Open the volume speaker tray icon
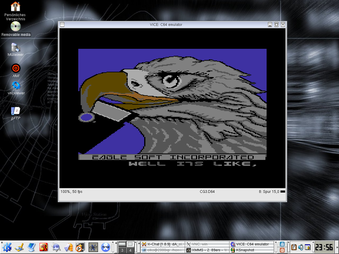 301,247
